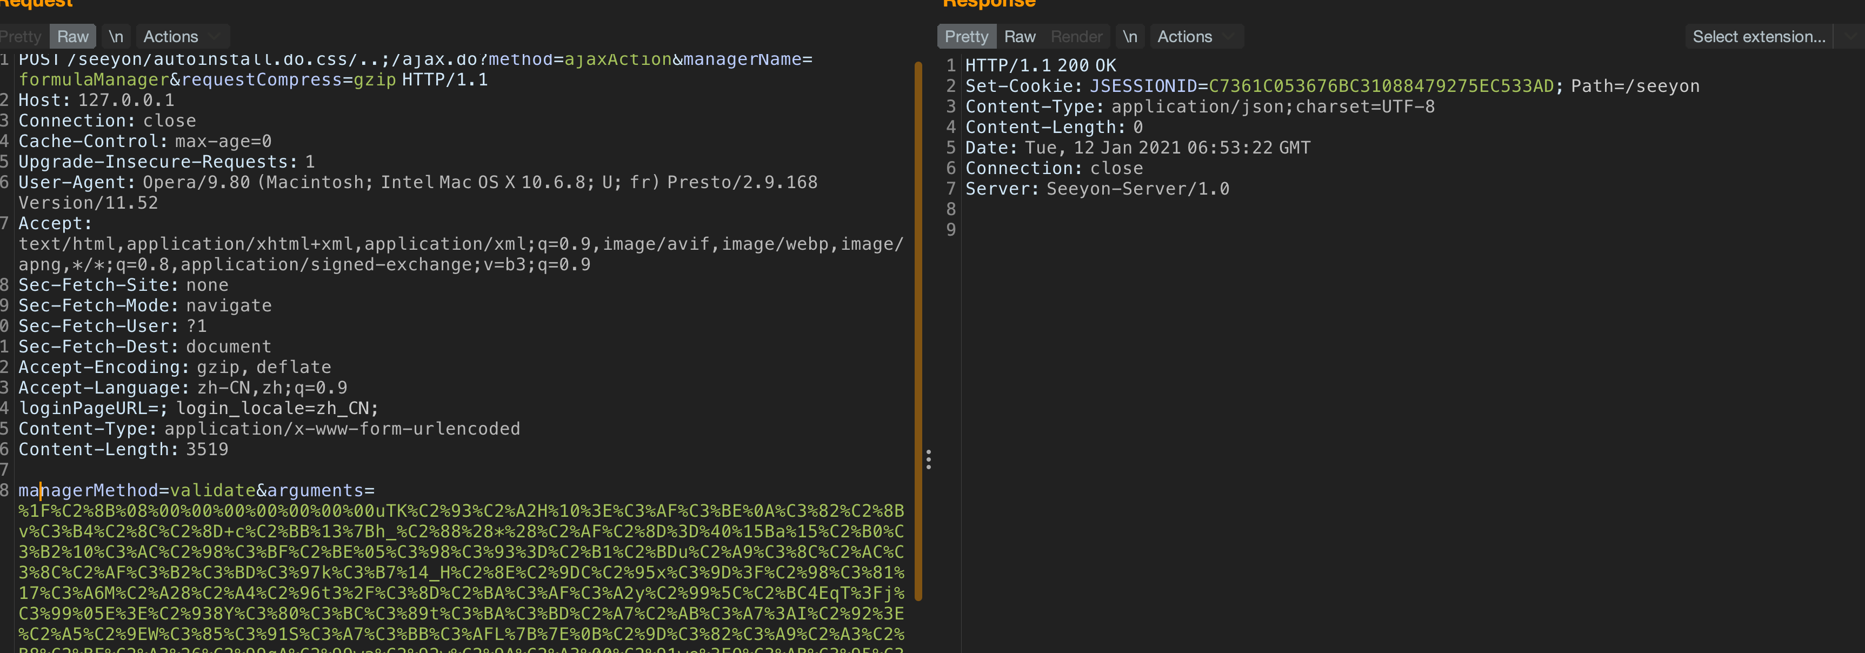Open the Request Actions dropdown menu
Image resolution: width=1865 pixels, height=653 pixels.
[181, 36]
